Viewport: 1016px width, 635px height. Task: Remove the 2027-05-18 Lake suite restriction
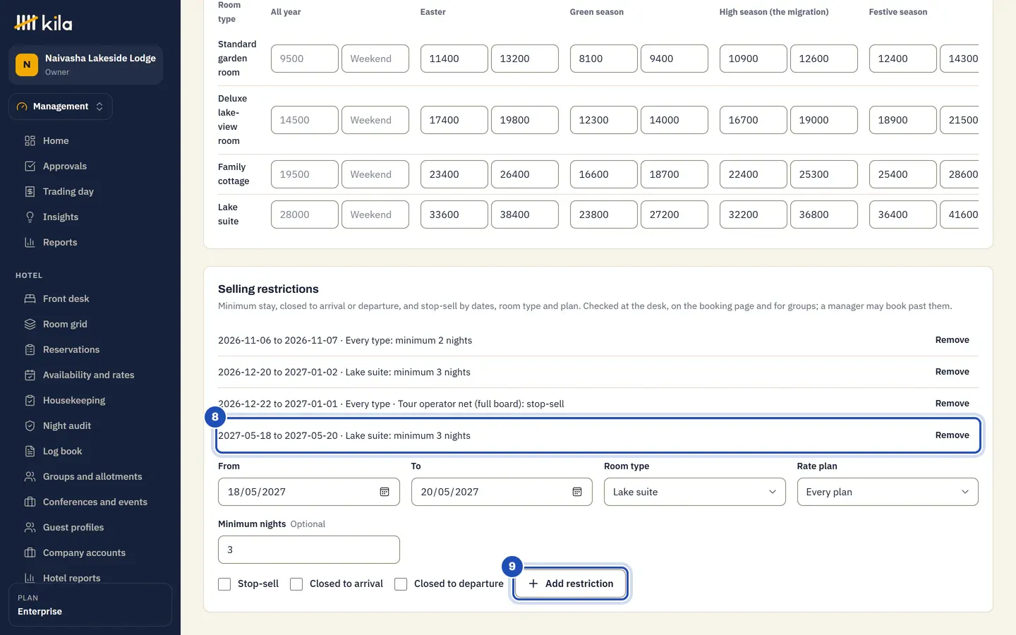click(952, 435)
